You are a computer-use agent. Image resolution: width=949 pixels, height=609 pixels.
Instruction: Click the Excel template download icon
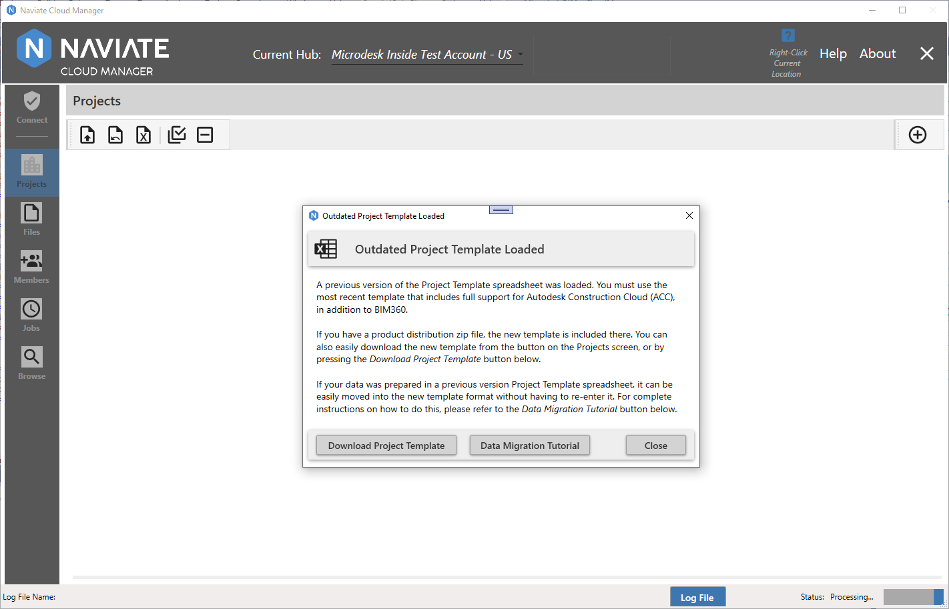(143, 135)
